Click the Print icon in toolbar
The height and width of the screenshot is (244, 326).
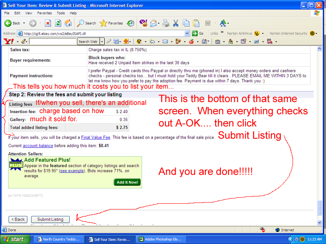166,23
